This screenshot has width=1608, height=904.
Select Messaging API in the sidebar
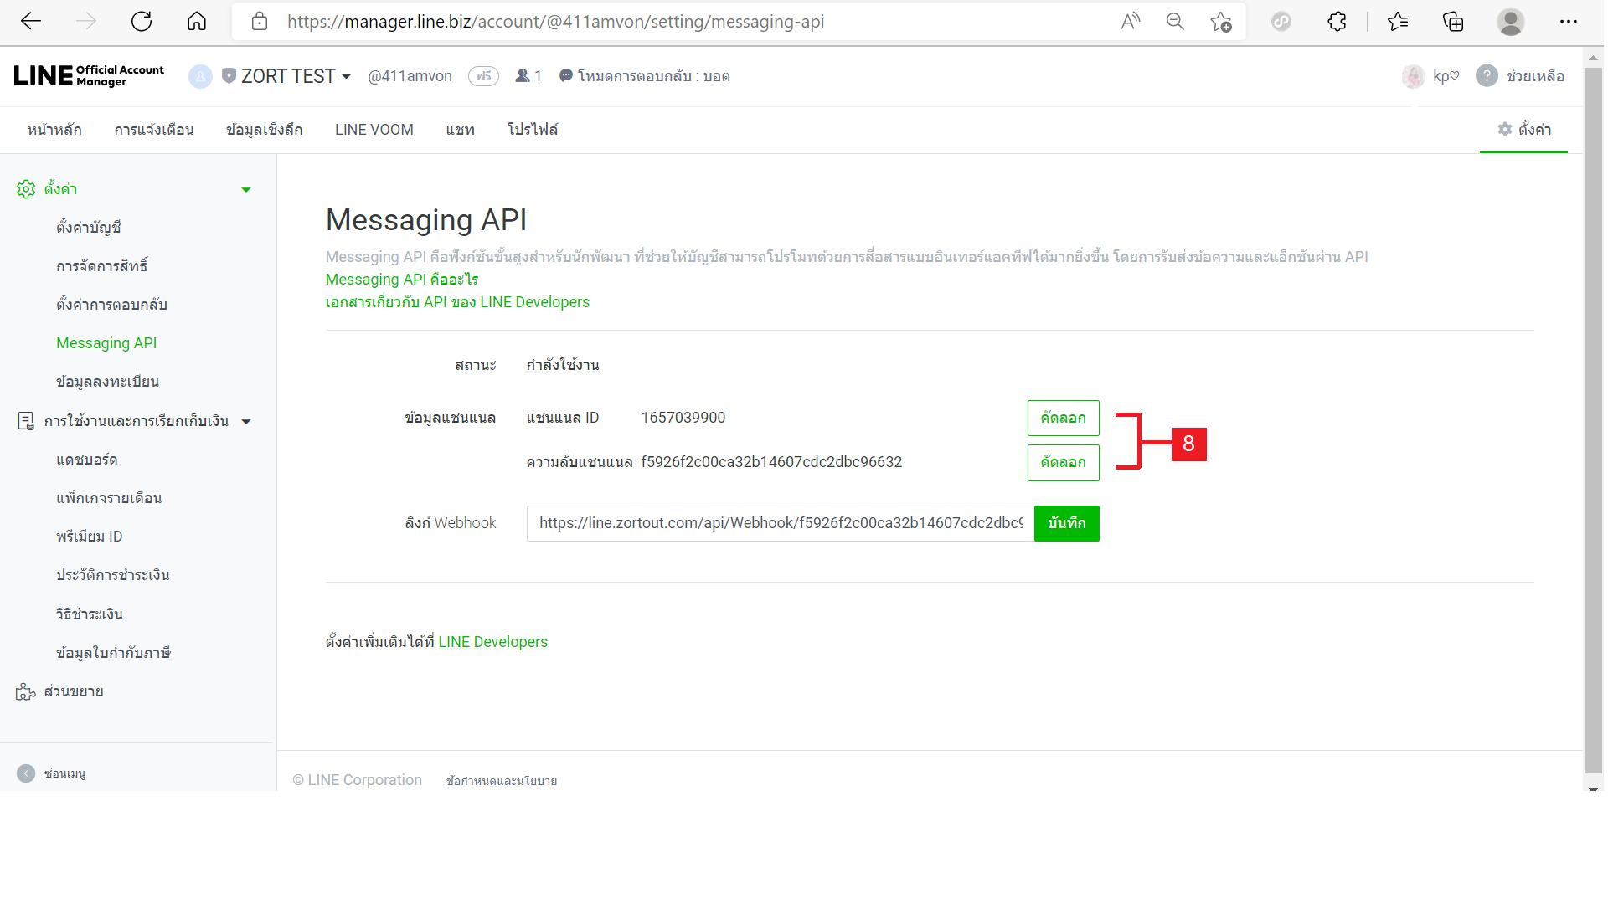[106, 343]
